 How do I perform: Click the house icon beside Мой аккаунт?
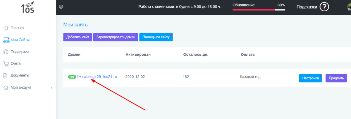(x=5, y=87)
